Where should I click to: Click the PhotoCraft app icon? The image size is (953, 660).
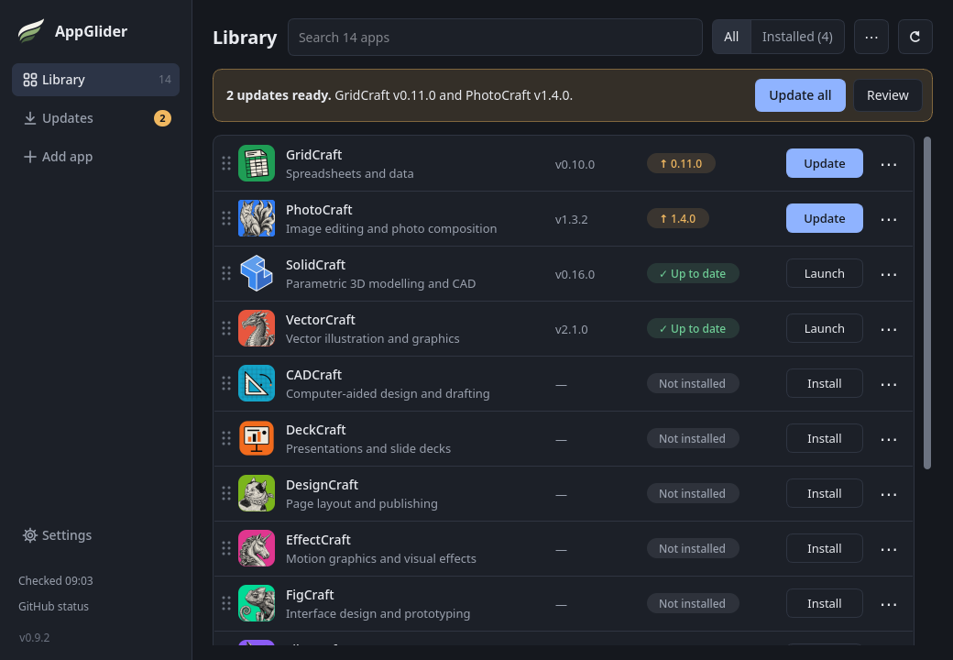click(257, 218)
